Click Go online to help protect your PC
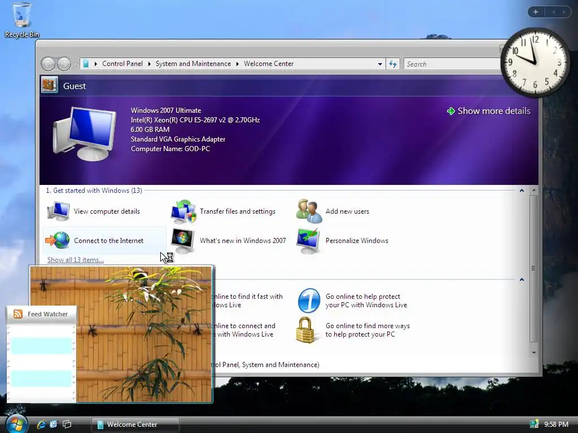 [366, 301]
